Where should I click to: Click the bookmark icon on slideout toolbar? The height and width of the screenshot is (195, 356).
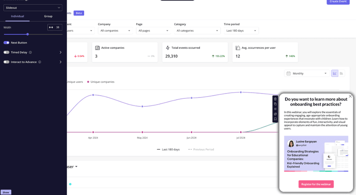click(x=275, y=119)
